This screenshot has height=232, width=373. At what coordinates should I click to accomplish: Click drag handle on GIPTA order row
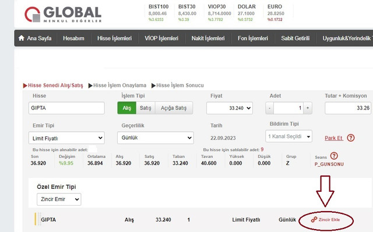(x=40, y=219)
